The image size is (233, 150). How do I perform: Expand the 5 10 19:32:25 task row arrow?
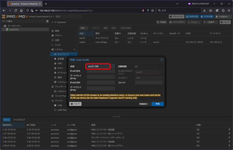[230, 129]
